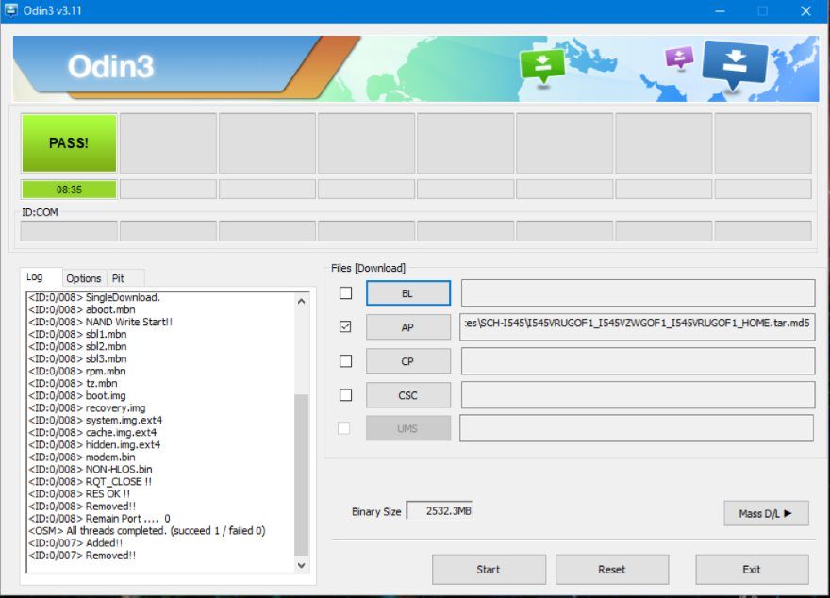Click log line 'sbl2.mbn'
Image resolution: width=830 pixels, height=598 pixels.
click(77, 346)
